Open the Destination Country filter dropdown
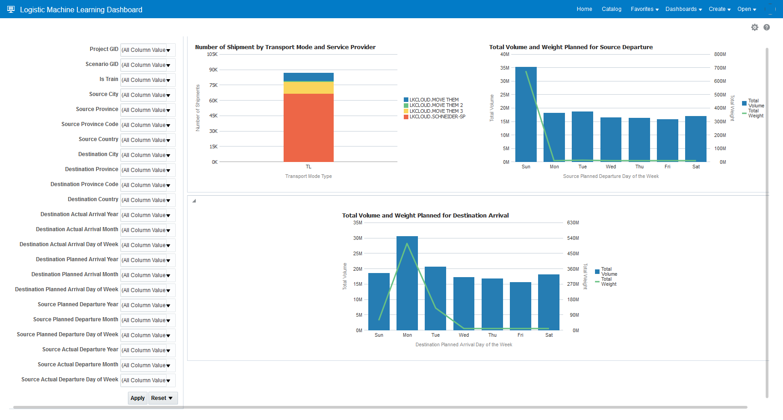Viewport: 783px width, 420px height. point(168,200)
